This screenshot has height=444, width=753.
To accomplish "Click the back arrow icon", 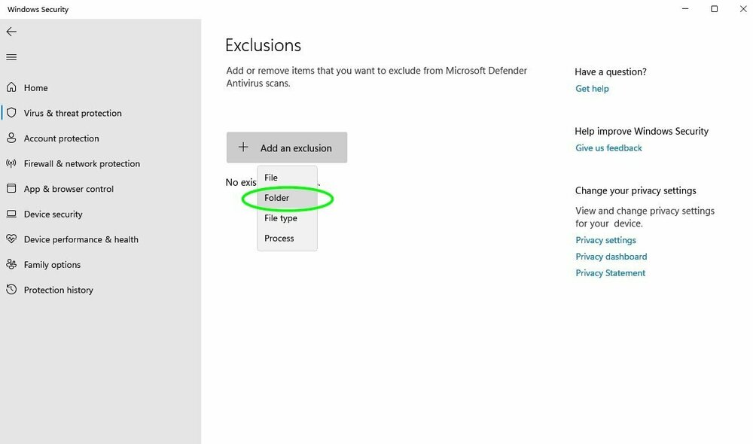I will pyautogui.click(x=11, y=32).
